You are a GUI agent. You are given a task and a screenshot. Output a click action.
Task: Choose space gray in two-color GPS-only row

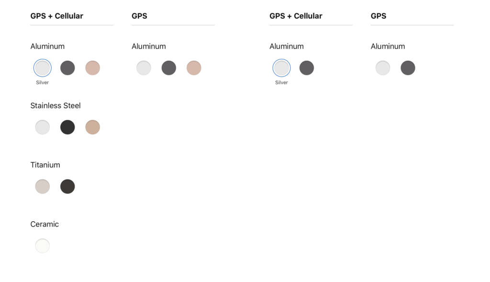408,68
